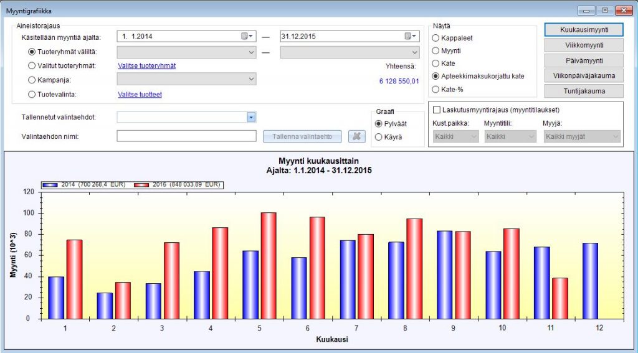Expand the first Tuoteryhmät välillä dropdown
This screenshot has width=638, height=353.
[x=250, y=53]
